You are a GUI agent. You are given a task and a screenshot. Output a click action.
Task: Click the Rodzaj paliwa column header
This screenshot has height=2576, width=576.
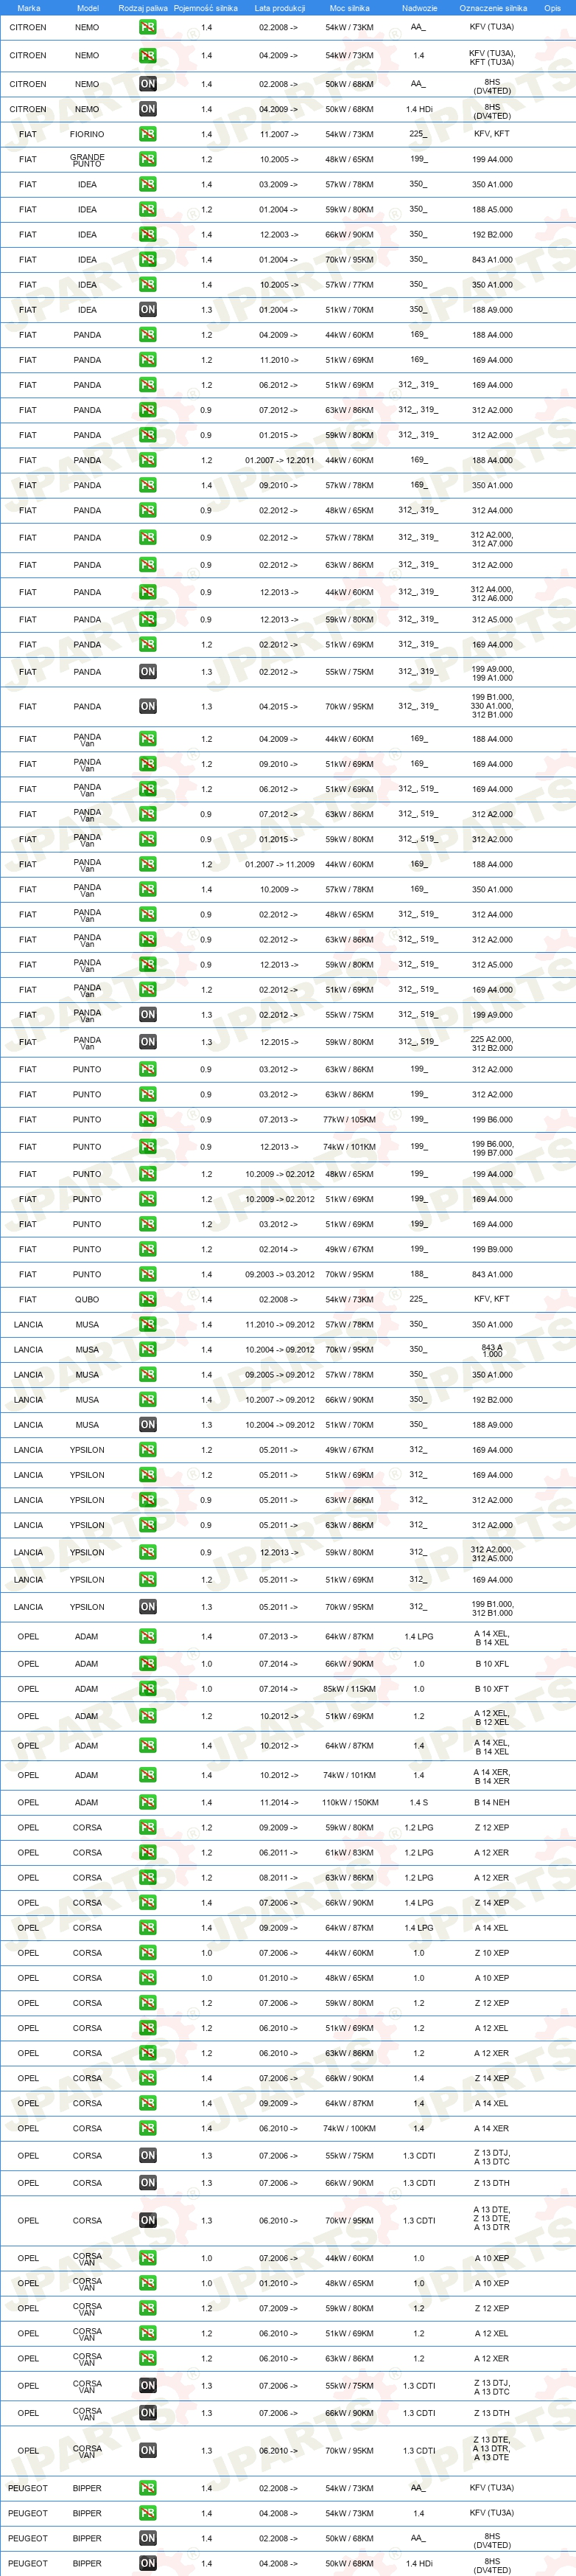[x=143, y=8]
